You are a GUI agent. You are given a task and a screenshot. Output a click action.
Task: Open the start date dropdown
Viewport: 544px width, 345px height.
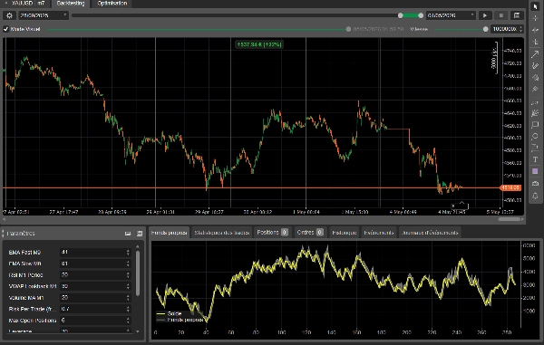point(44,15)
